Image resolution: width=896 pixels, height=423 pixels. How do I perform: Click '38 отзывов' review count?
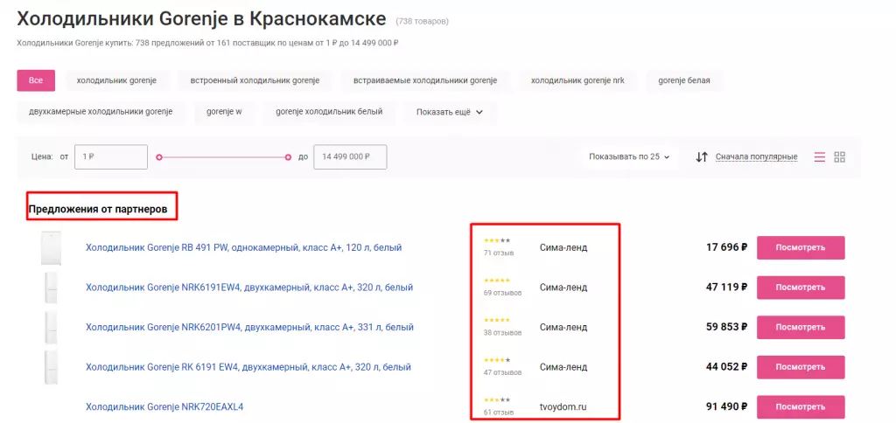tap(502, 333)
